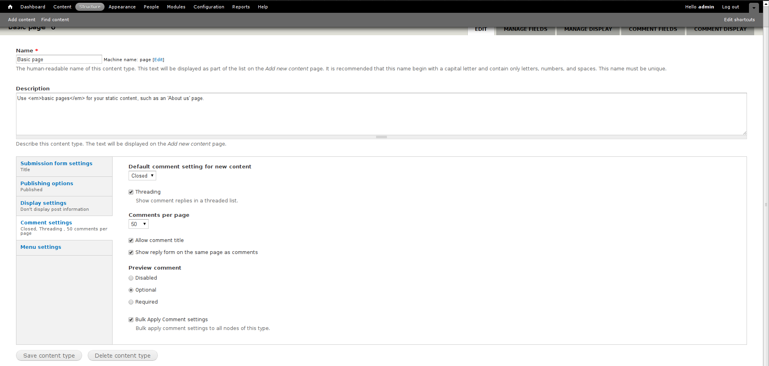Open the Default comment setting dropdown
This screenshot has height=366, width=769.
(142, 176)
